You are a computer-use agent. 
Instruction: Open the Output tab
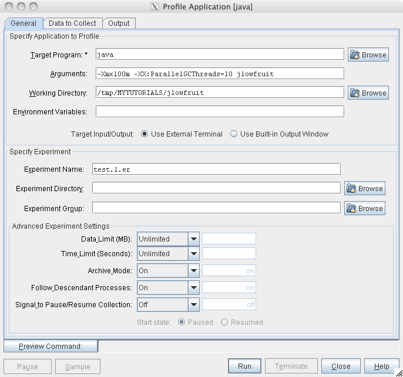coord(119,23)
